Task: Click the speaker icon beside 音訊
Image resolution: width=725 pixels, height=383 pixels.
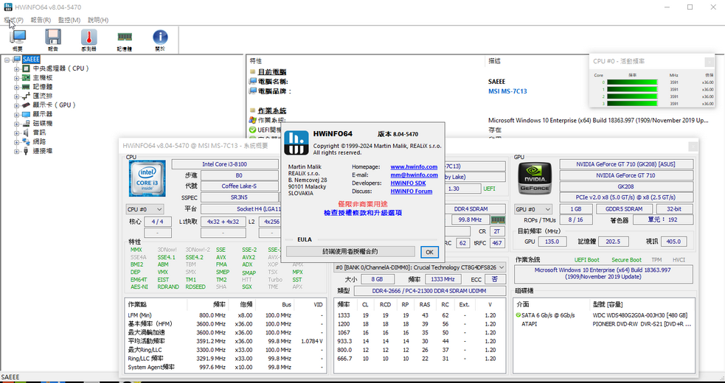Action: [26, 133]
